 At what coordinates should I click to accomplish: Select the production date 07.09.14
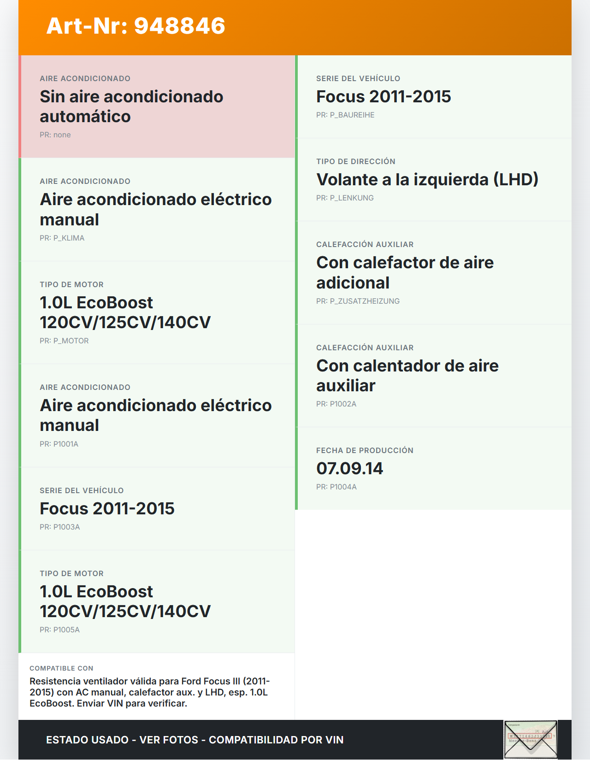point(349,468)
